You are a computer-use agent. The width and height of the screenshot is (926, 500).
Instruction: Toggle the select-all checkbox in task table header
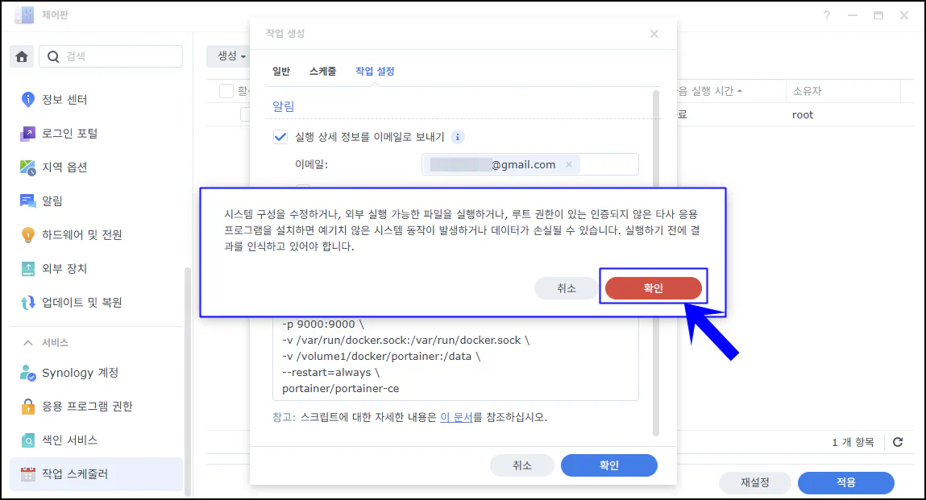pos(226,91)
